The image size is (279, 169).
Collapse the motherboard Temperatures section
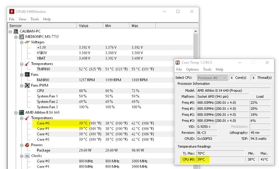coord(21,64)
